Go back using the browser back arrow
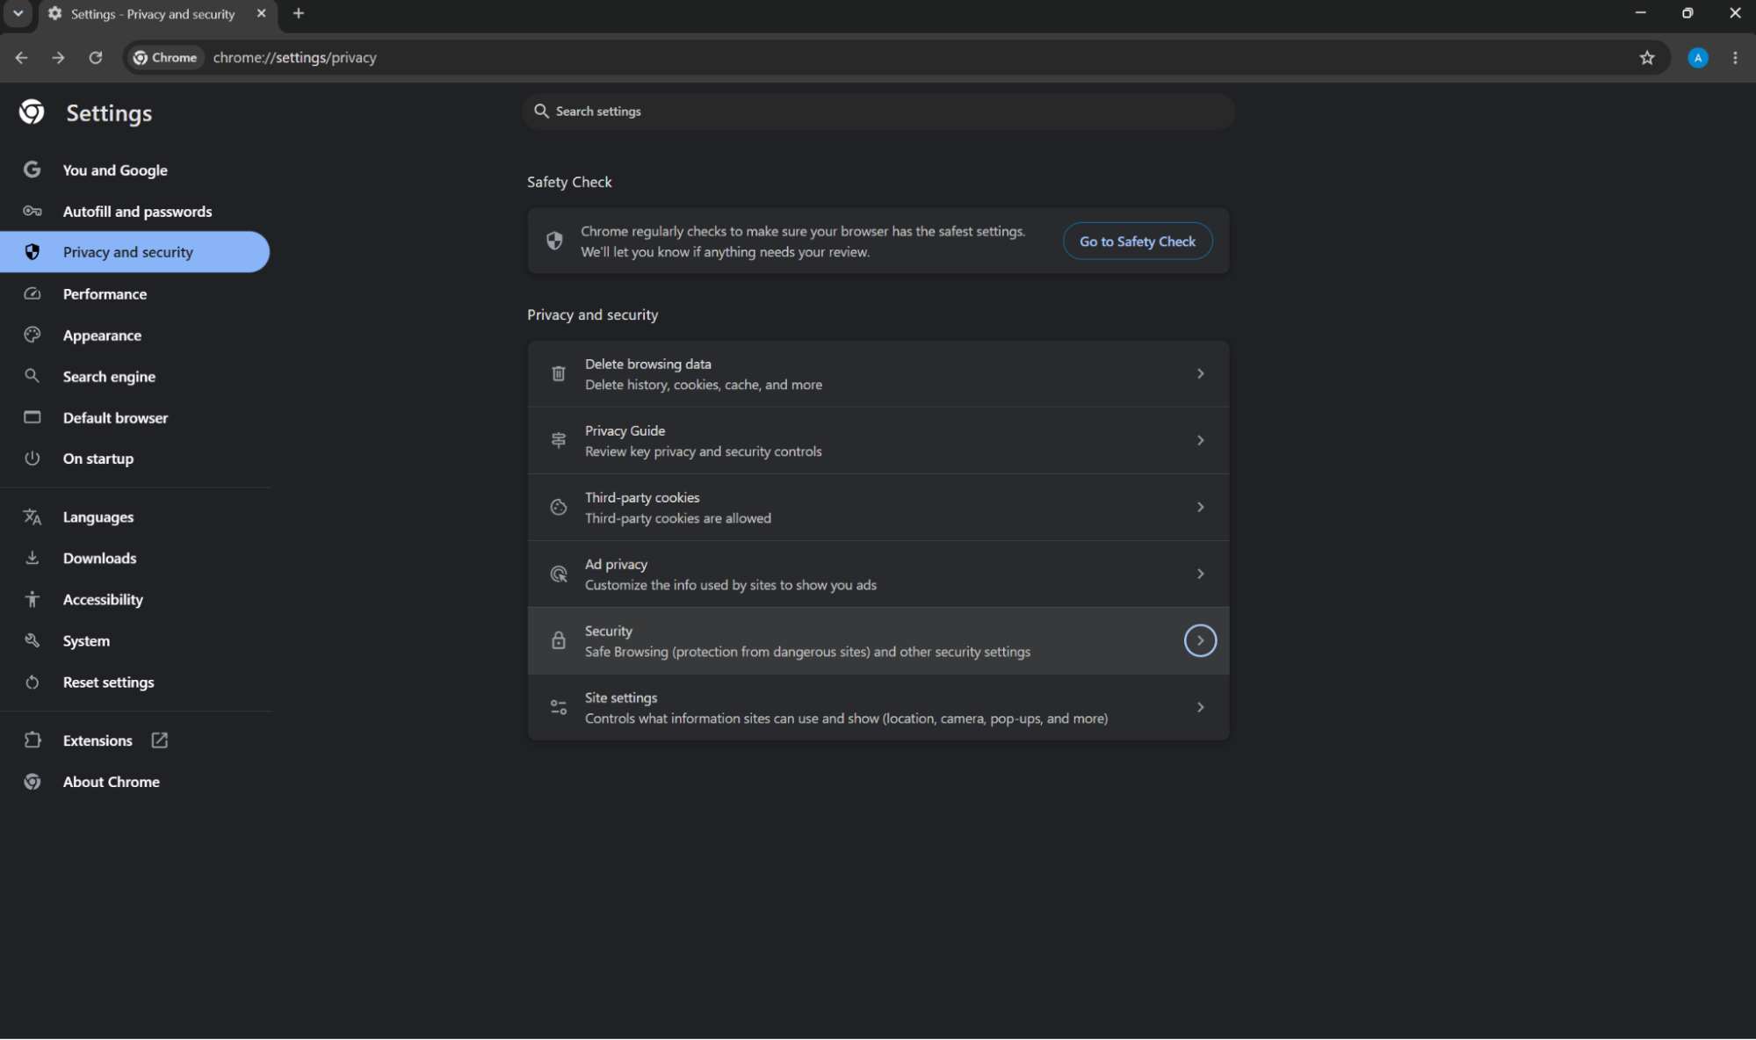The width and height of the screenshot is (1756, 1040). point(22,57)
